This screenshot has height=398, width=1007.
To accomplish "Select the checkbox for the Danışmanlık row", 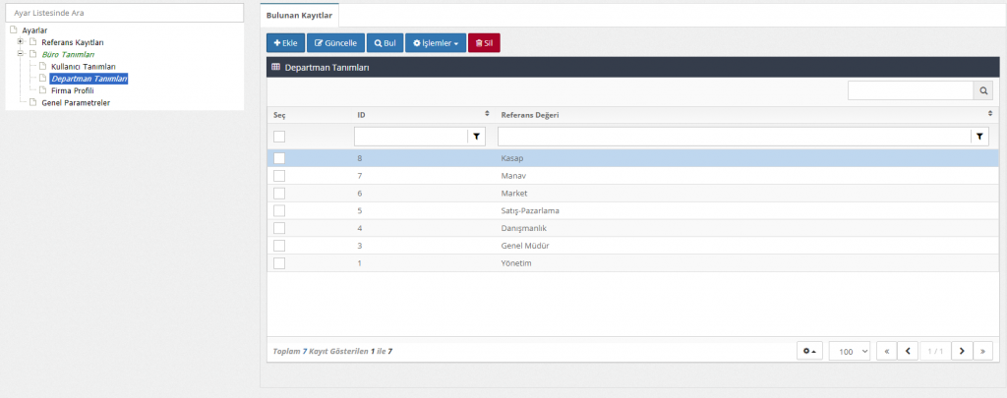I will (279, 228).
